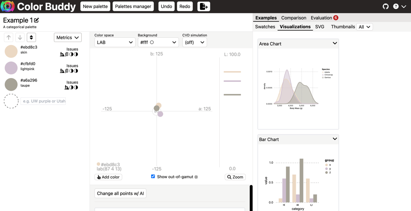Switch to the Swatches tab
This screenshot has height=211, width=411.
pos(265,27)
